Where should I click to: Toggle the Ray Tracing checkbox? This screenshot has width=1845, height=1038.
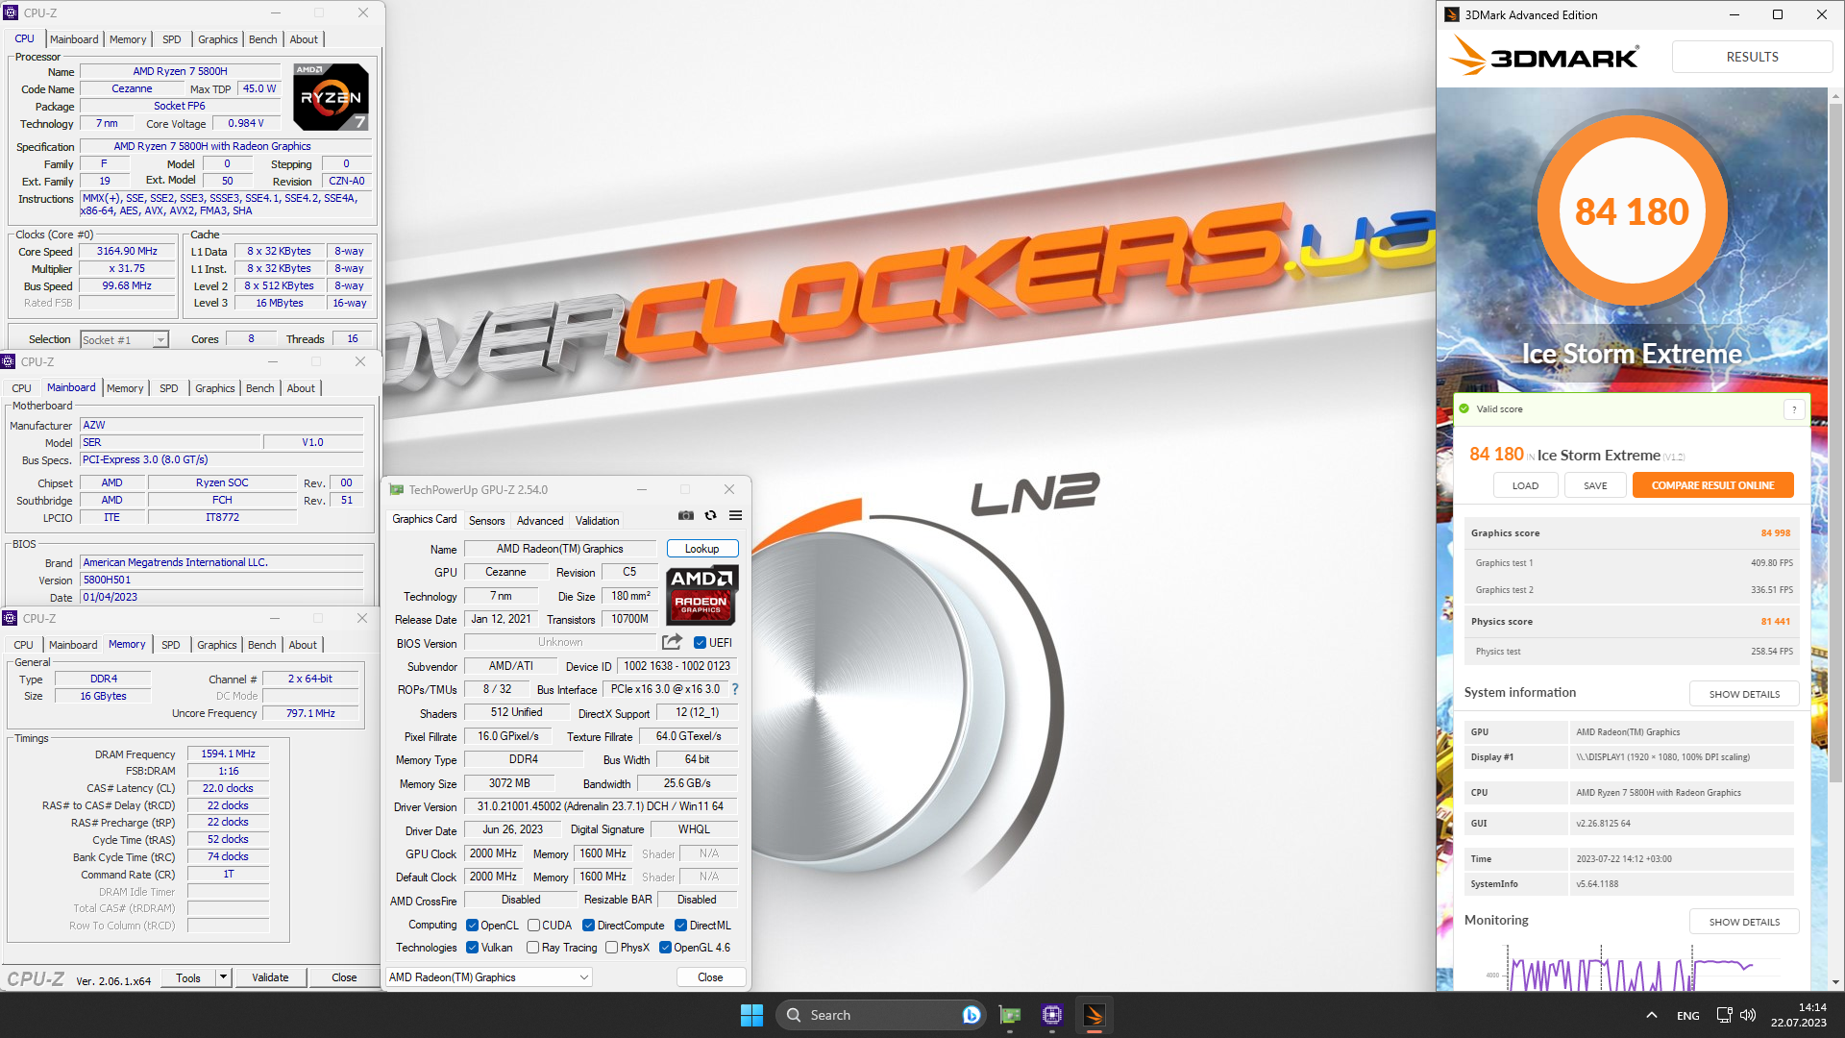tap(533, 948)
